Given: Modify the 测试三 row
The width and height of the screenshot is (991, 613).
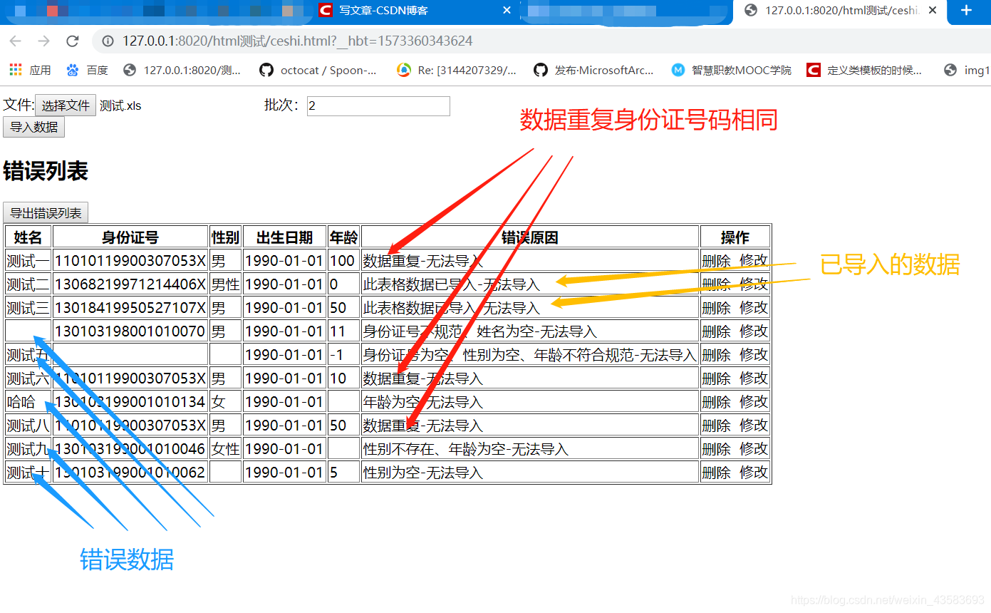Looking at the screenshot, I should [754, 308].
